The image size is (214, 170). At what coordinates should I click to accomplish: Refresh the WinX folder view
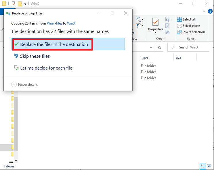pos(160,47)
